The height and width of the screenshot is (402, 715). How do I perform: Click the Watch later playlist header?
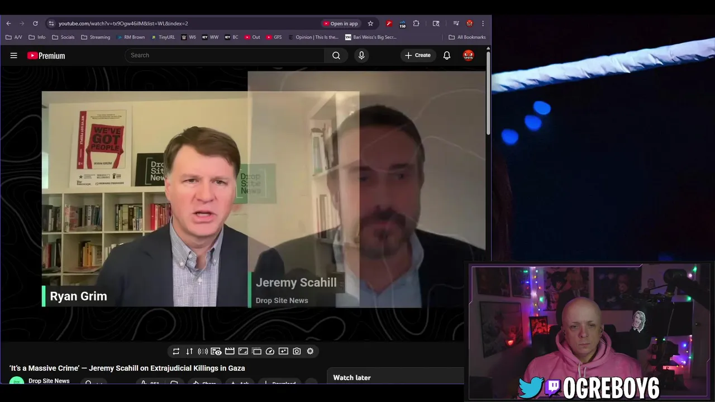point(352,378)
